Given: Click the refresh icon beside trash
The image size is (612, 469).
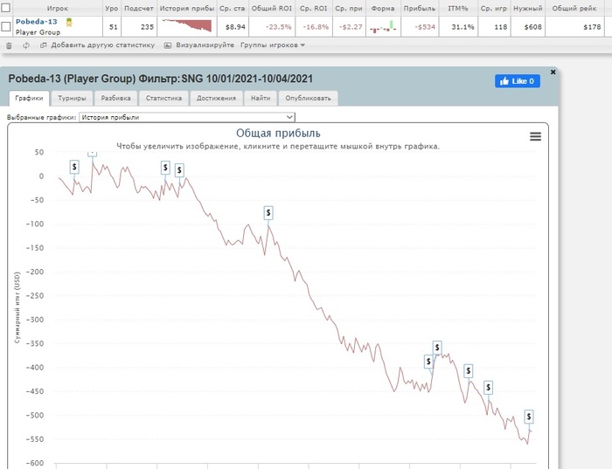Looking at the screenshot, I should point(26,45).
